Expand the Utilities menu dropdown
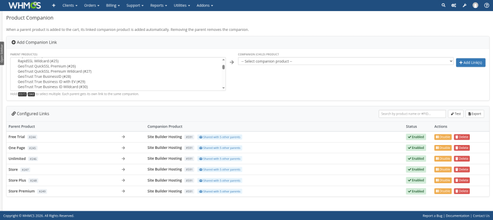Viewport: 493px width, 220px height. point(182,6)
